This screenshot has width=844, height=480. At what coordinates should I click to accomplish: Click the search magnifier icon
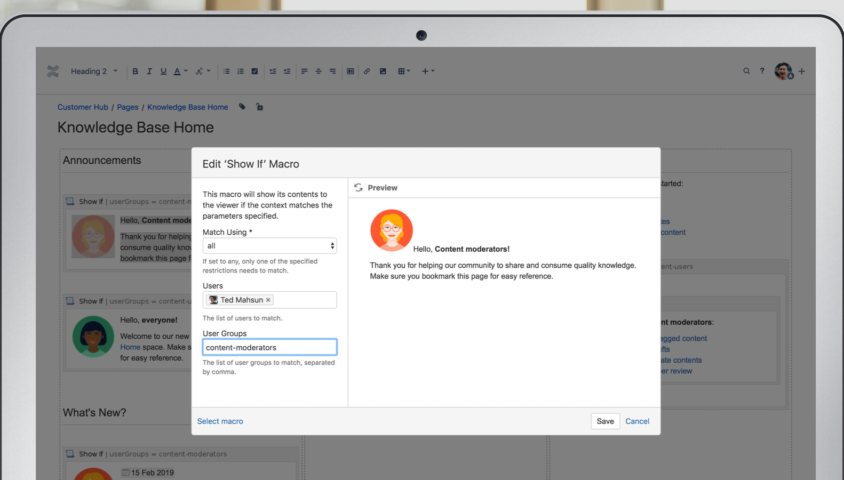pyautogui.click(x=746, y=71)
